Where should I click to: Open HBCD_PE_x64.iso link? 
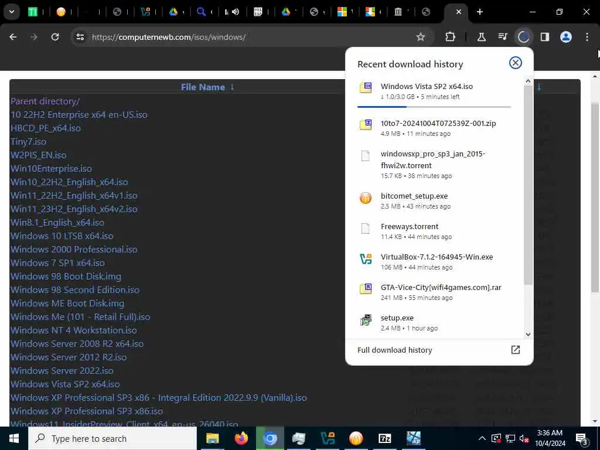click(x=46, y=128)
